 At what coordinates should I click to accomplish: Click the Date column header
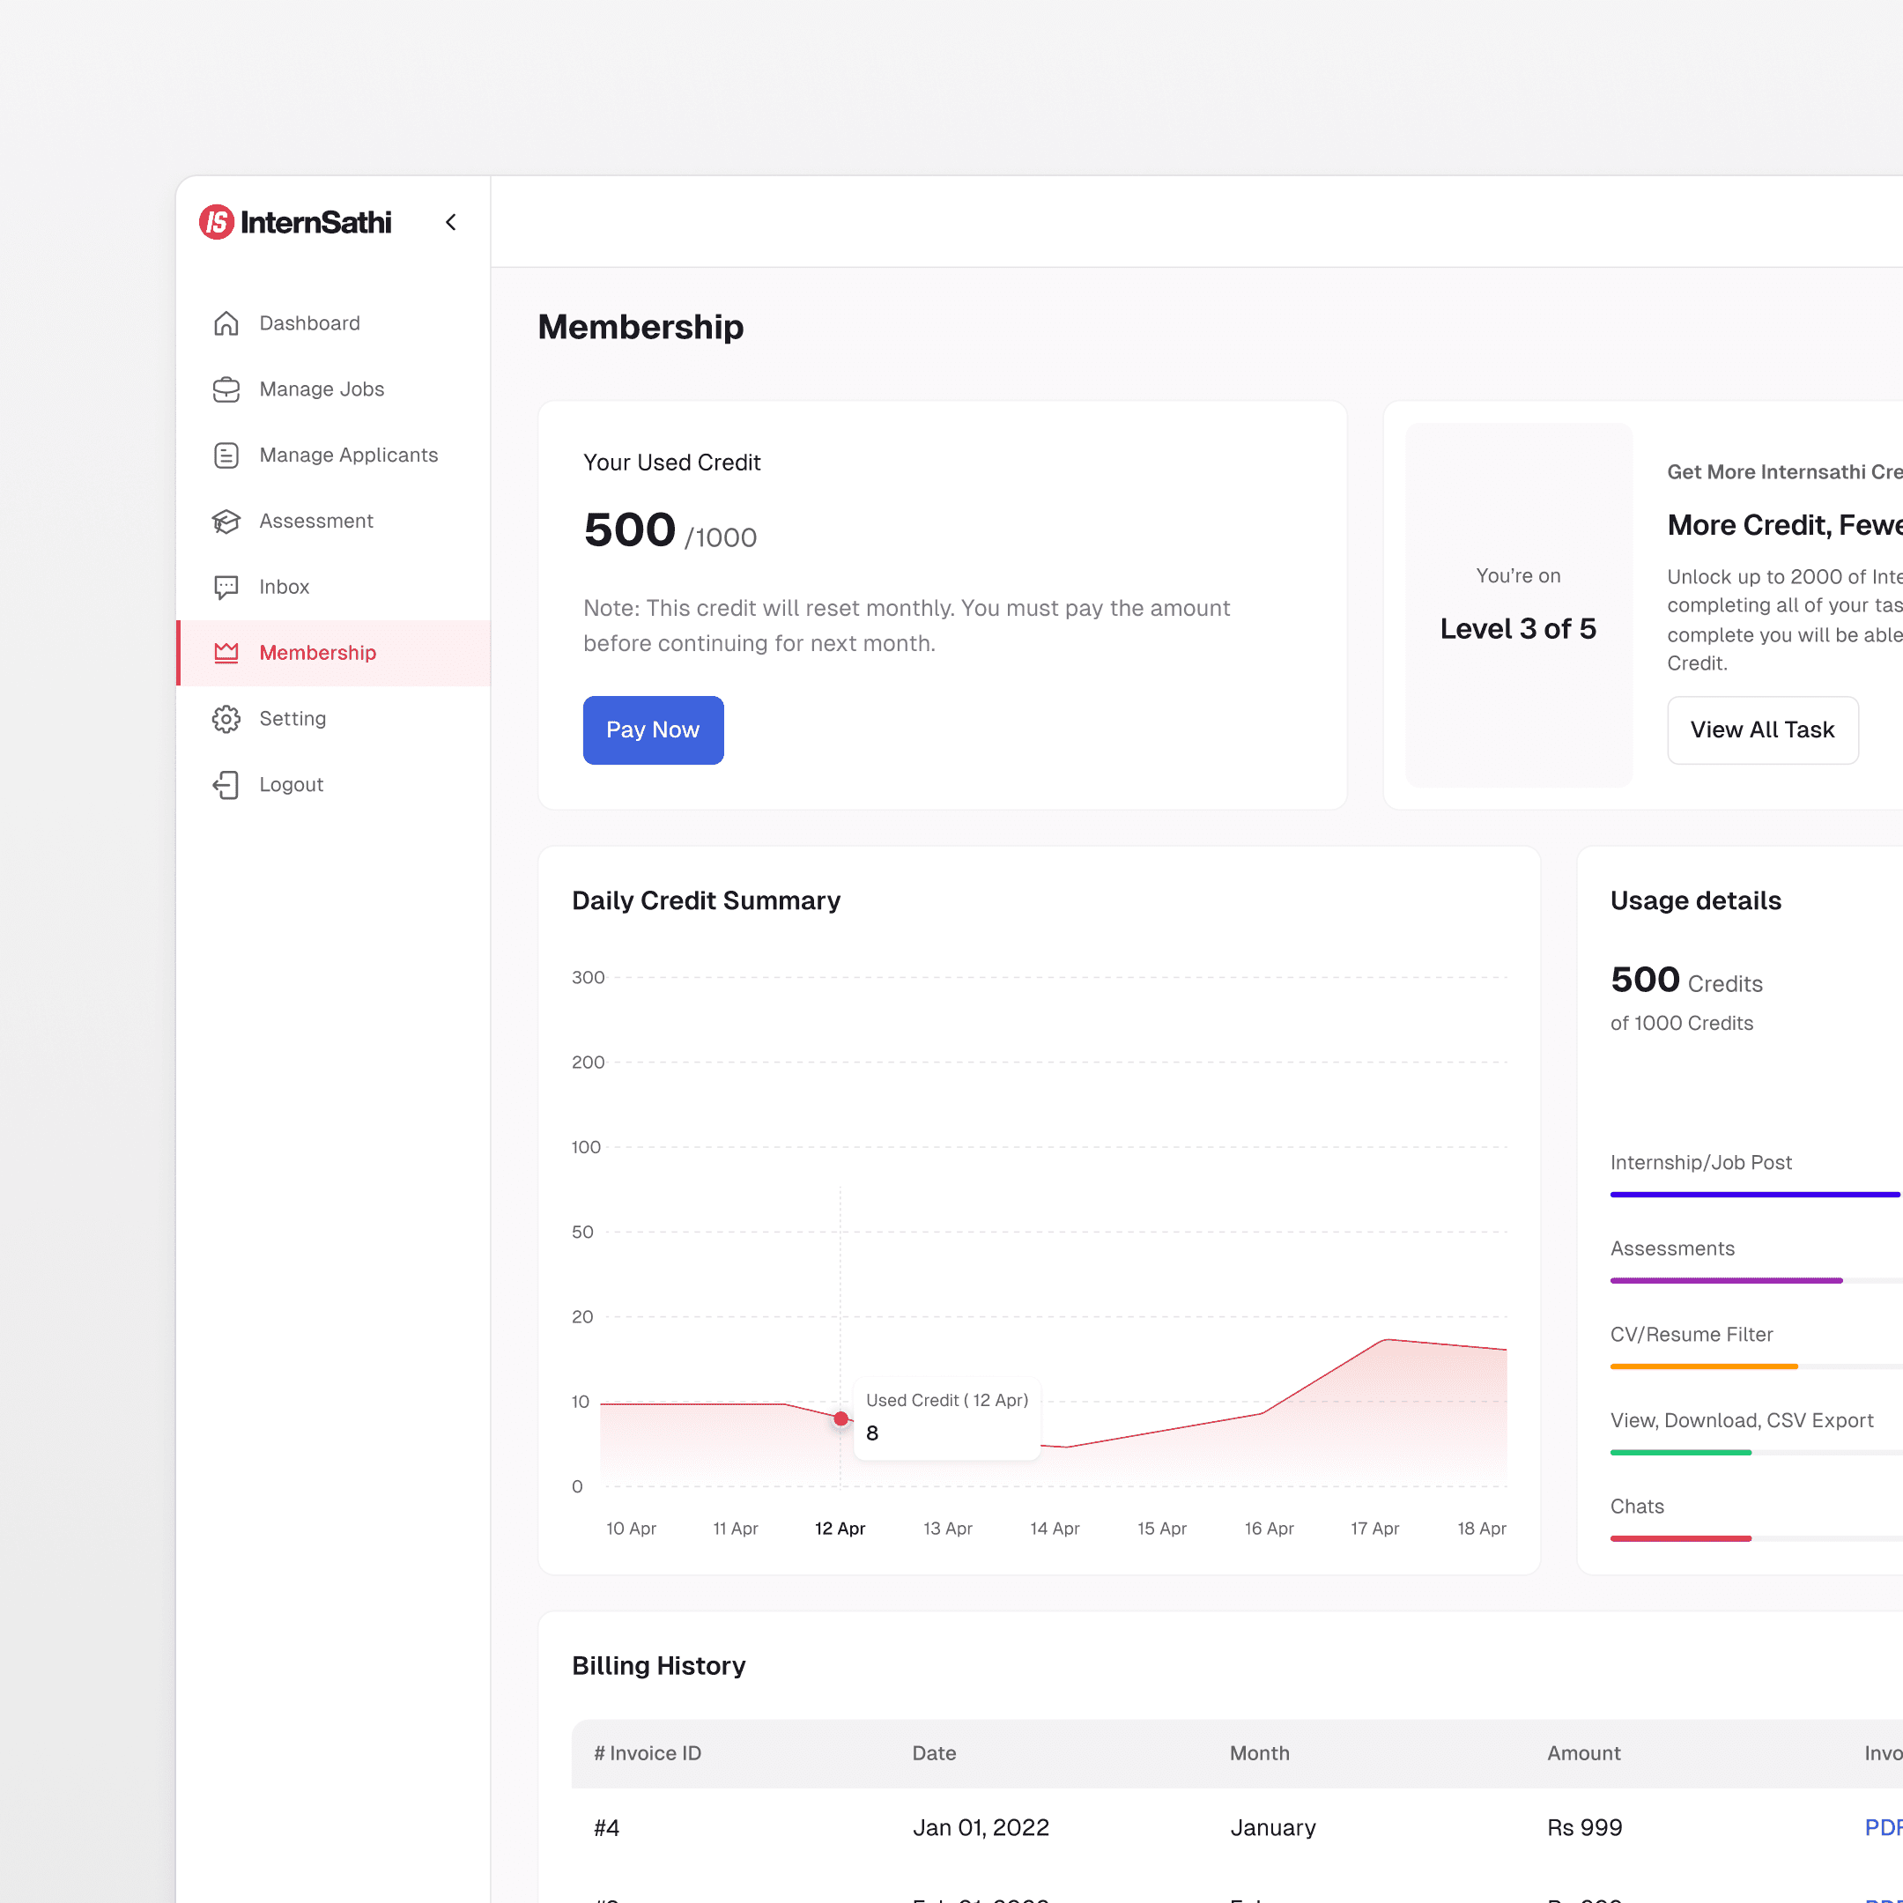(x=934, y=1753)
